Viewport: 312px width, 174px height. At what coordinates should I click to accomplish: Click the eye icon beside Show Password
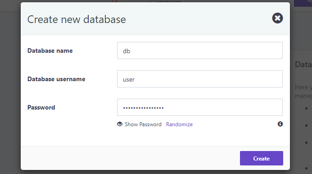pyautogui.click(x=120, y=124)
